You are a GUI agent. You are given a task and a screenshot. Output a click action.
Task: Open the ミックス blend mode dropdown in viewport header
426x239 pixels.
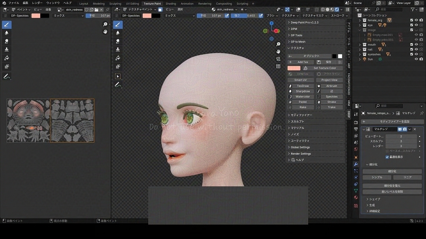tap(179, 16)
